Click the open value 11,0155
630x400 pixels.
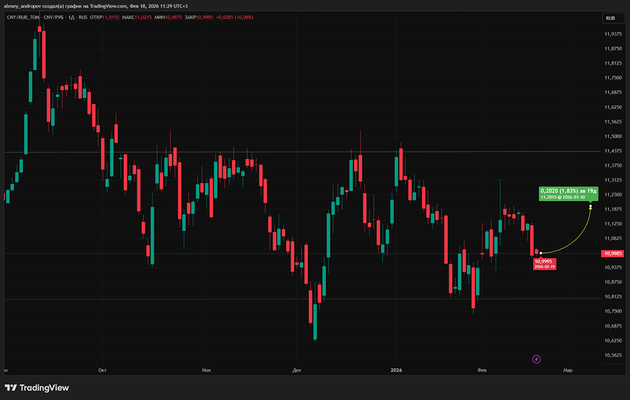pyautogui.click(x=111, y=17)
